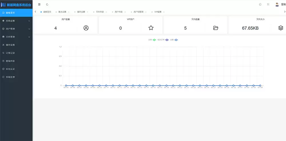Image resolution: width=286 pixels, height=141 pixels.
Task: Collapse the sidebar with the menu fold icon
Action: point(39,4)
